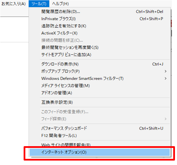This screenshot has height=165, width=177.
Task: Open the ツール(T) menu
Action: tap(39, 4)
